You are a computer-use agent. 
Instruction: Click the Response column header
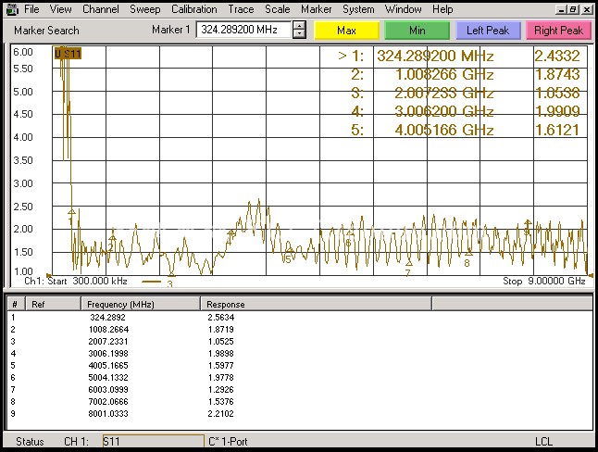[225, 304]
